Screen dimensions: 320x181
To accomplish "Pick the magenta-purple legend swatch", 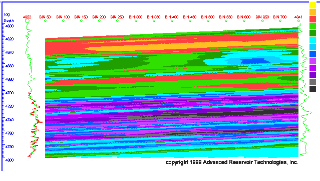I will (312, 68).
